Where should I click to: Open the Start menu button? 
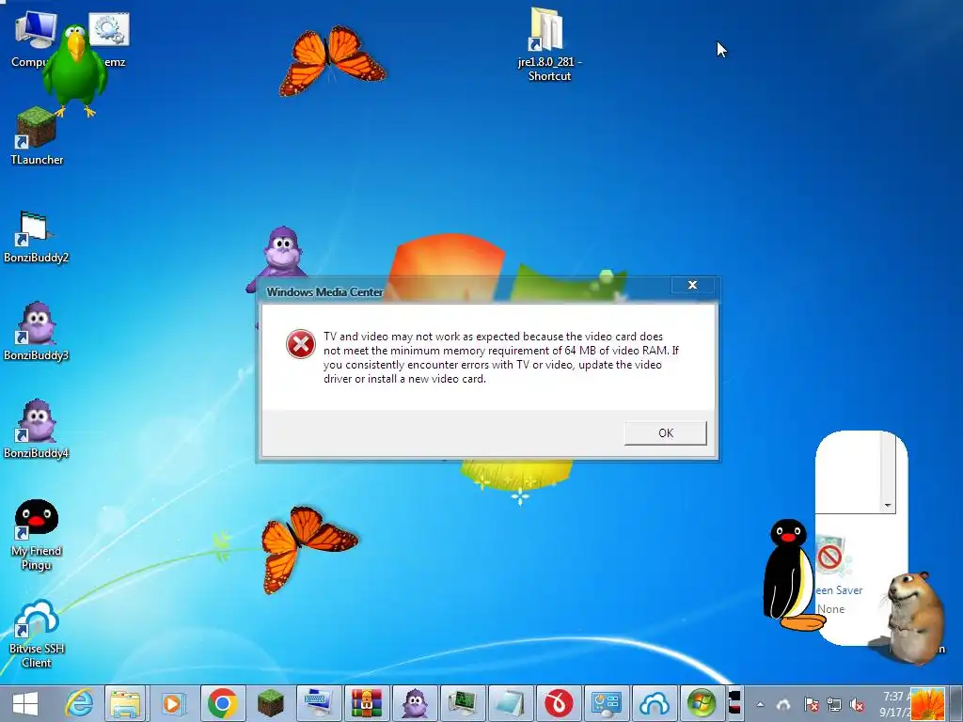tap(25, 703)
